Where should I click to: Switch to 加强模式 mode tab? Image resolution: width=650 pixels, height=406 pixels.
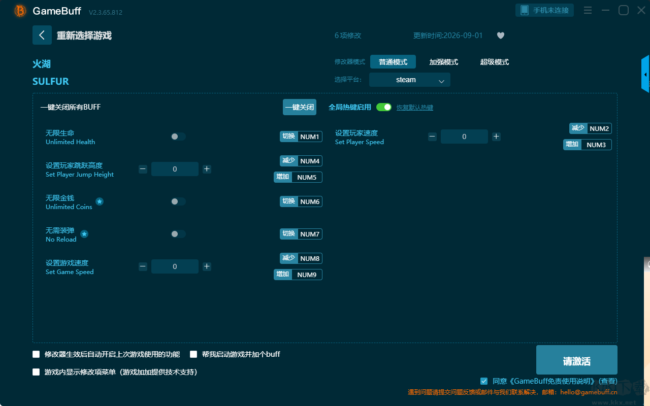pos(444,62)
